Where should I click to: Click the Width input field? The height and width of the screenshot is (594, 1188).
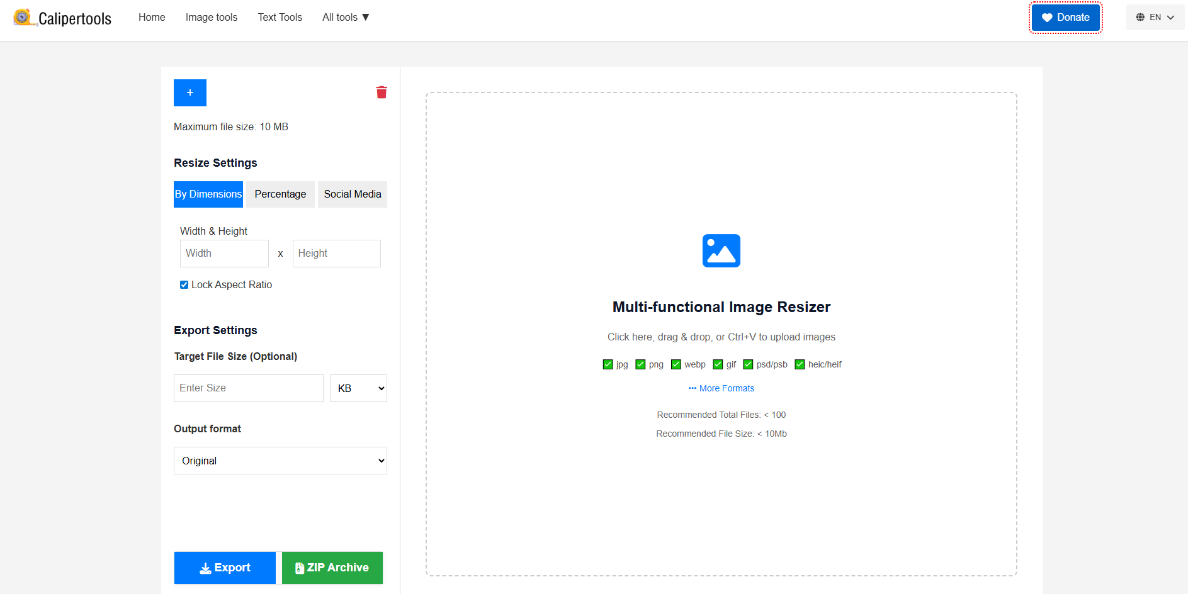(224, 254)
